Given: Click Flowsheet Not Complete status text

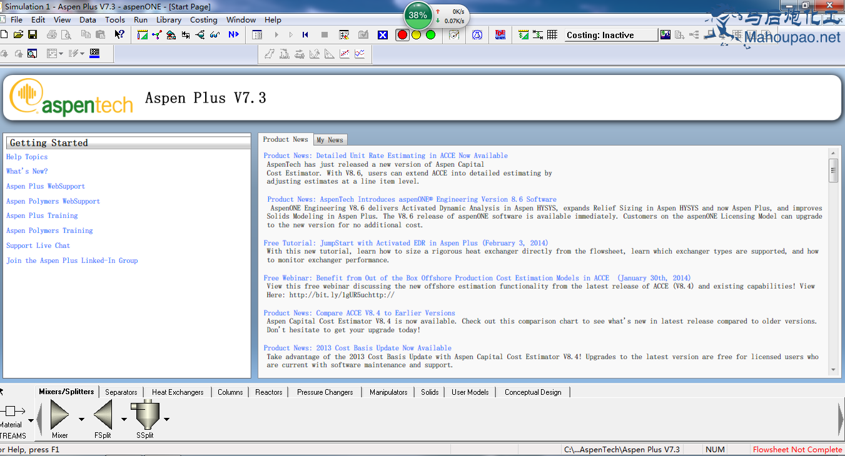Looking at the screenshot, I should point(797,450).
